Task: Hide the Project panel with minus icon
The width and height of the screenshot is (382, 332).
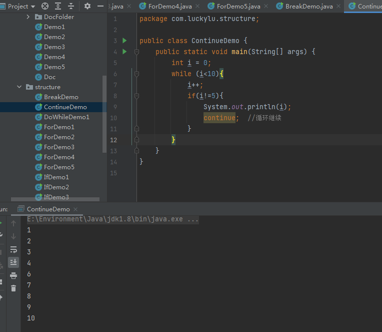Action: point(100,6)
